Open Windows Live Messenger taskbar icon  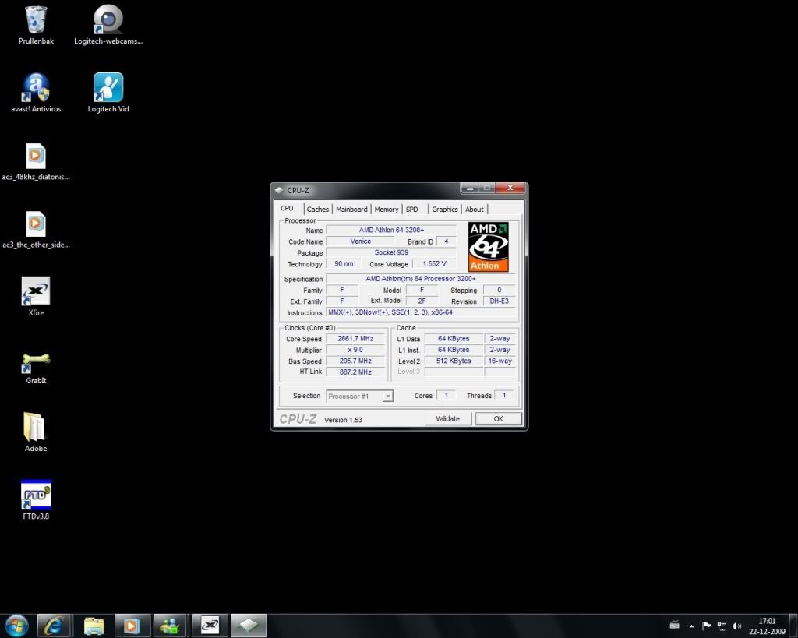[170, 626]
